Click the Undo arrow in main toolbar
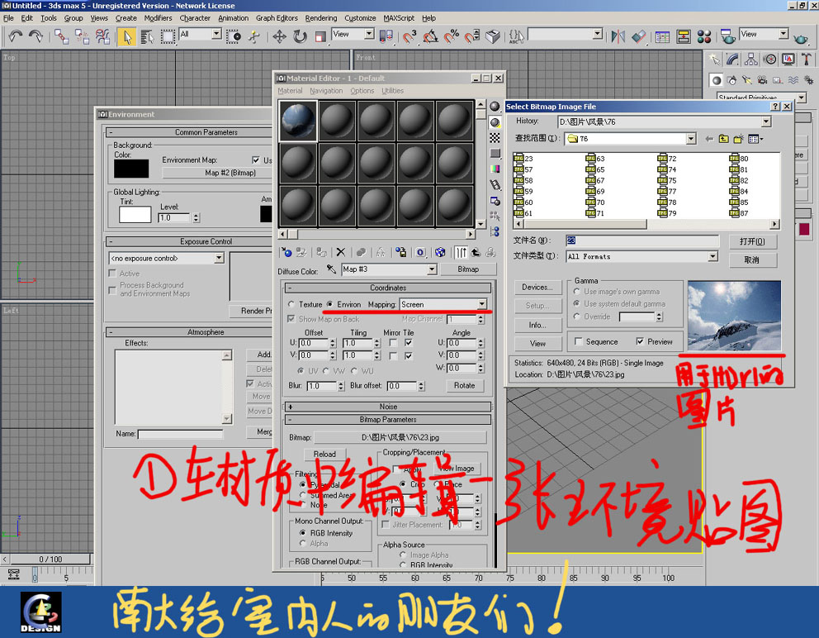 tap(15, 36)
